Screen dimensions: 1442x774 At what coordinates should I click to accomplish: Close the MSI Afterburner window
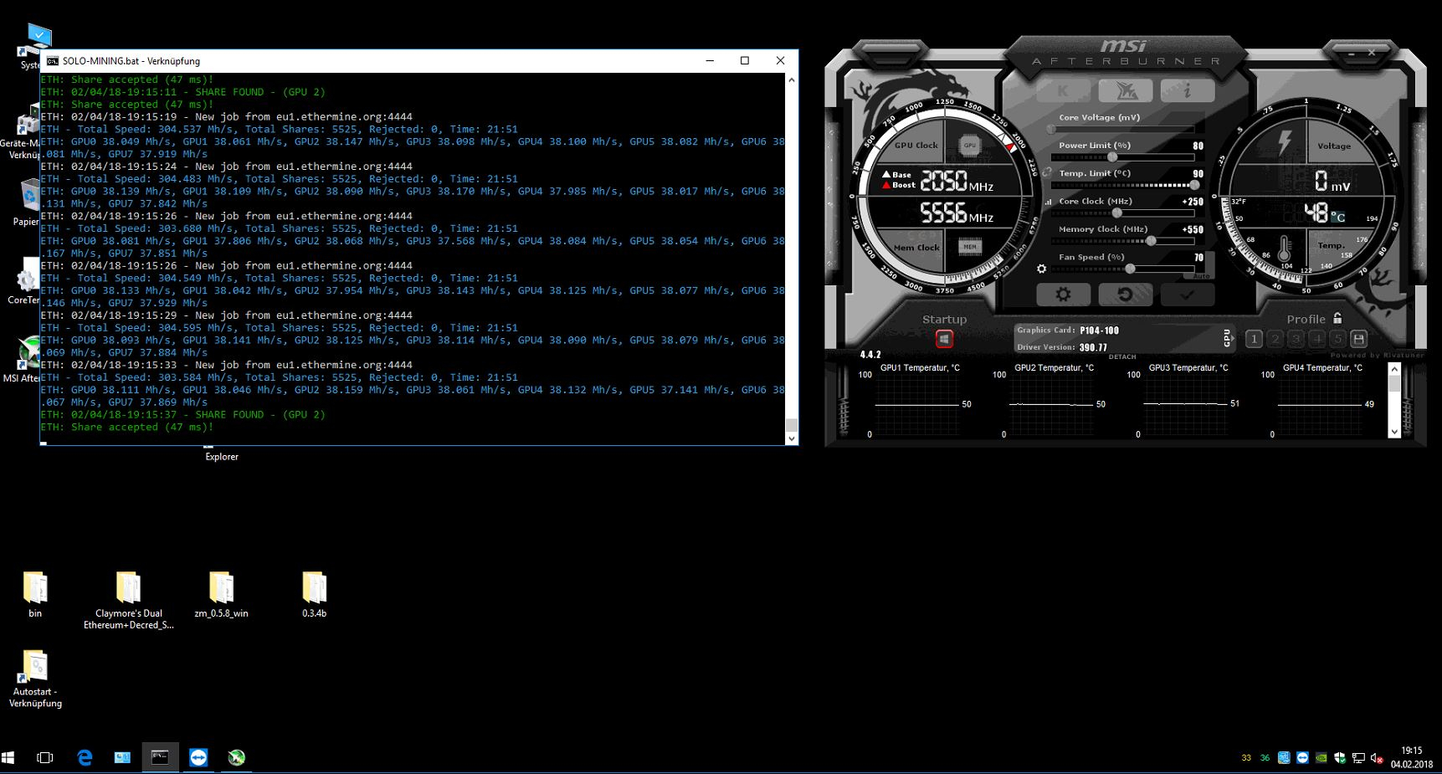coord(1372,53)
